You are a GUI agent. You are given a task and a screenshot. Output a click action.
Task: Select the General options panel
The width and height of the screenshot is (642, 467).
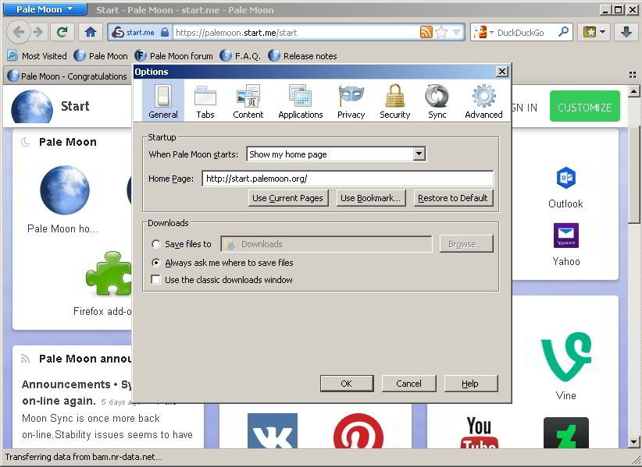[x=163, y=101]
